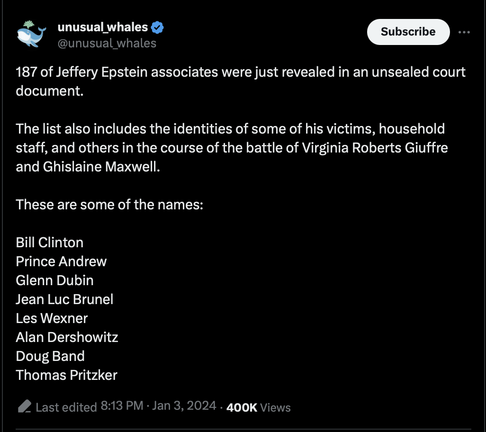
Task: Click the Thomas Pritzker line of text
Action: pos(67,375)
